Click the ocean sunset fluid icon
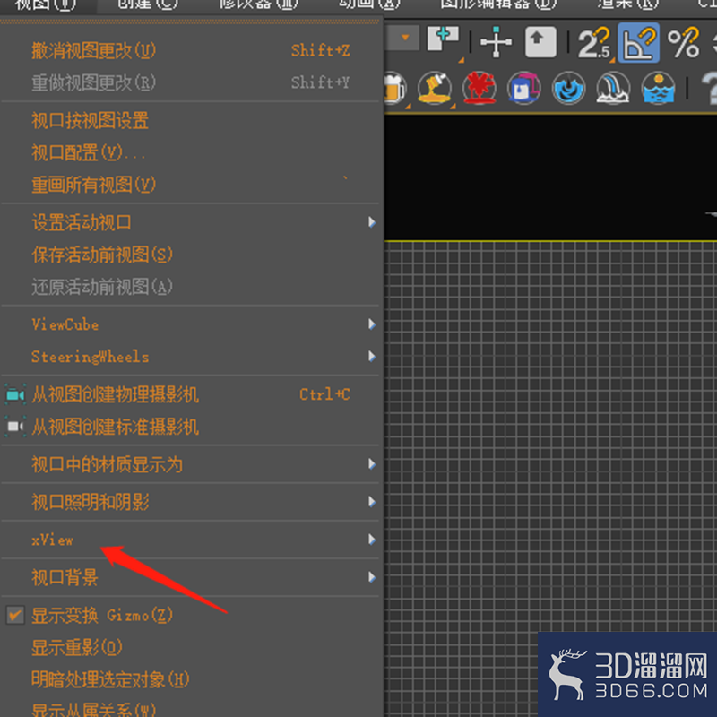Image resolution: width=717 pixels, height=717 pixels. point(658,88)
